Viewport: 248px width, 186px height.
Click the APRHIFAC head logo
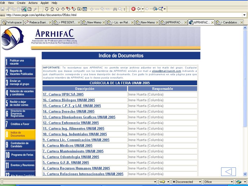[x=13, y=38]
